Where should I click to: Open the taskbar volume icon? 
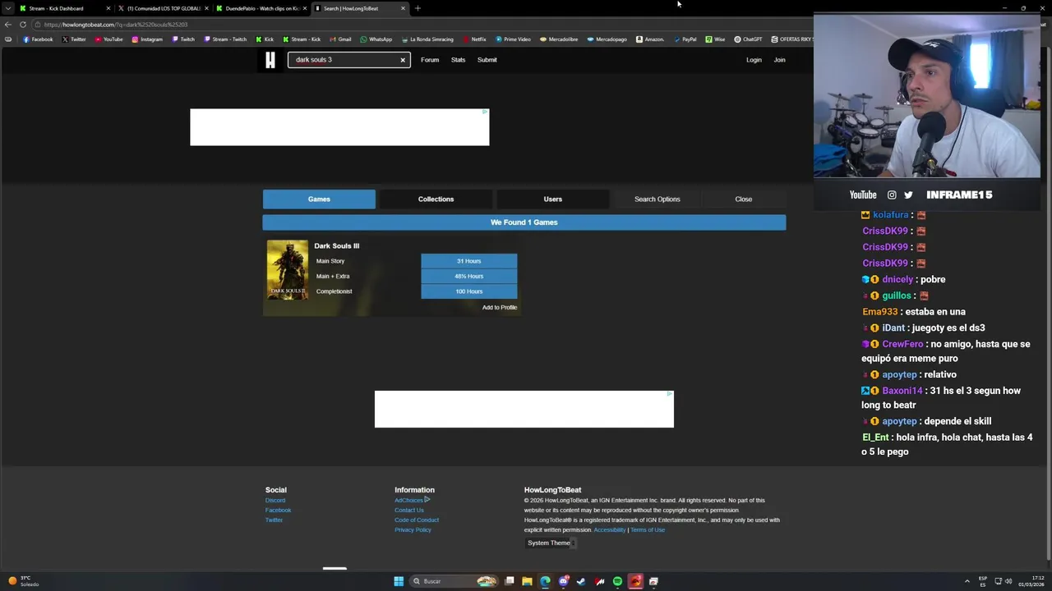(1008, 581)
